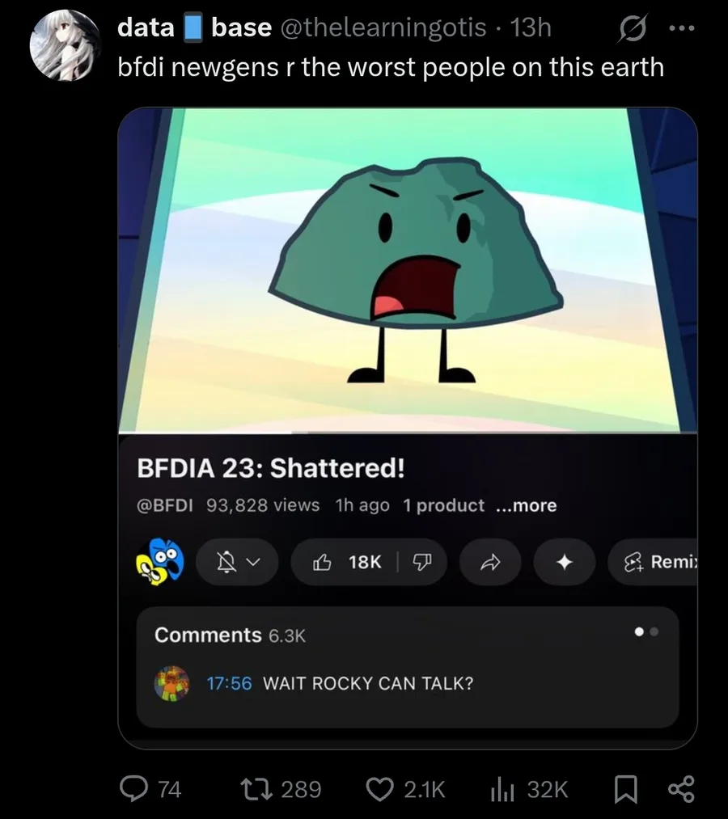Bookmark this tweet
The image size is (728, 819).
625,789
